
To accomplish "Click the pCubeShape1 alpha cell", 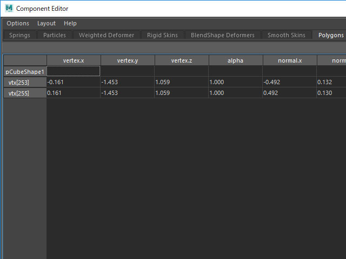I will pyautogui.click(x=235, y=71).
